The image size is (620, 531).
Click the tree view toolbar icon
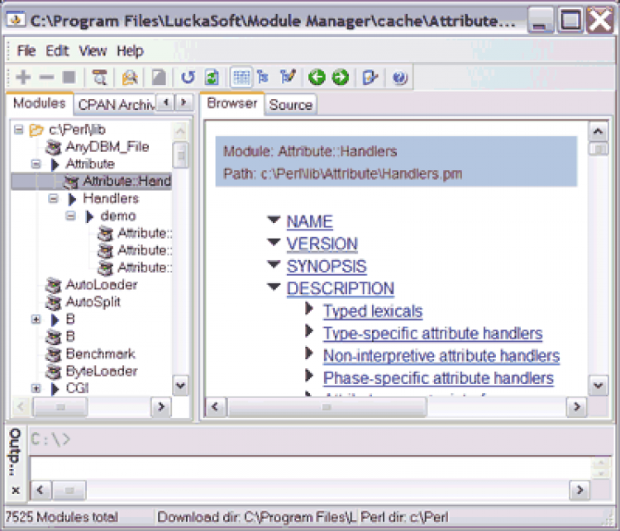263,77
